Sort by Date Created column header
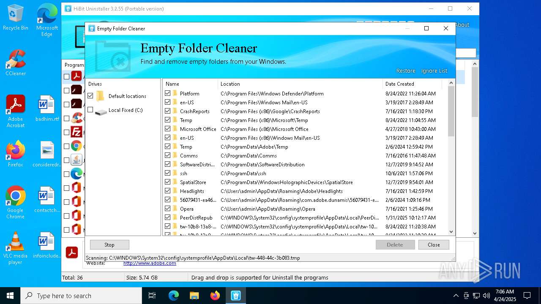The width and height of the screenshot is (541, 304). [x=412, y=84]
